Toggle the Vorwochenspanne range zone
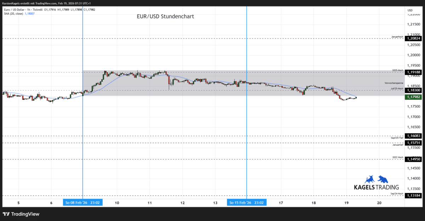This screenshot has width=425, height=221. pyautogui.click(x=393, y=82)
